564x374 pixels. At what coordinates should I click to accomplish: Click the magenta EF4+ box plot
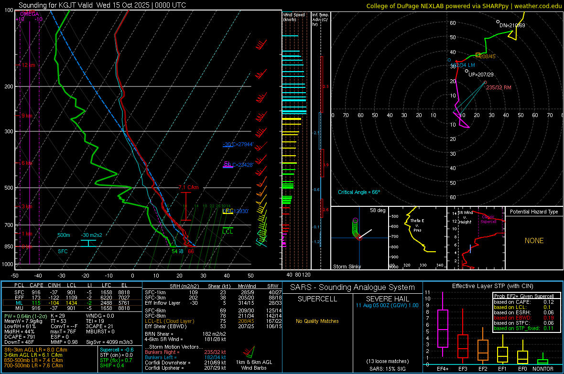(x=443, y=325)
